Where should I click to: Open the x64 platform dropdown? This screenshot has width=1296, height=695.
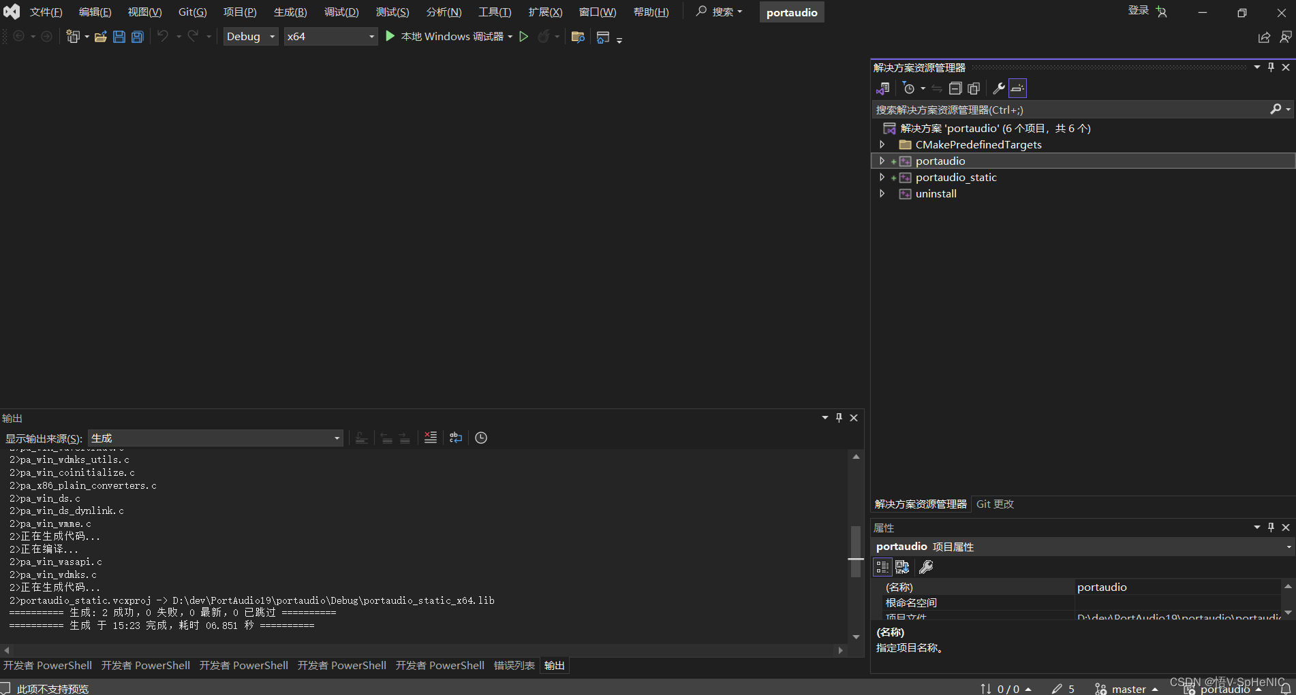tap(330, 37)
